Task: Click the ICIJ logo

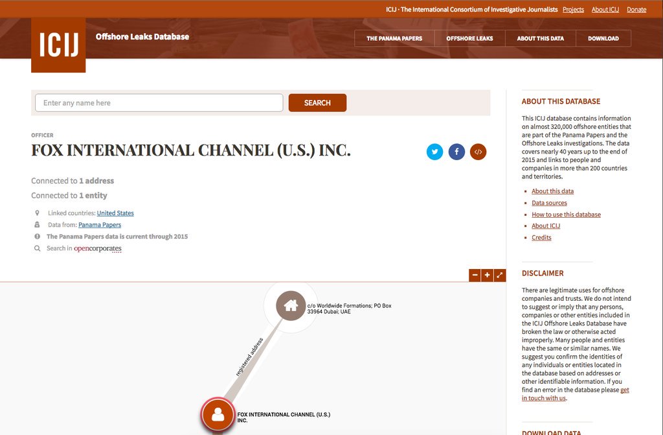Action: pos(58,45)
